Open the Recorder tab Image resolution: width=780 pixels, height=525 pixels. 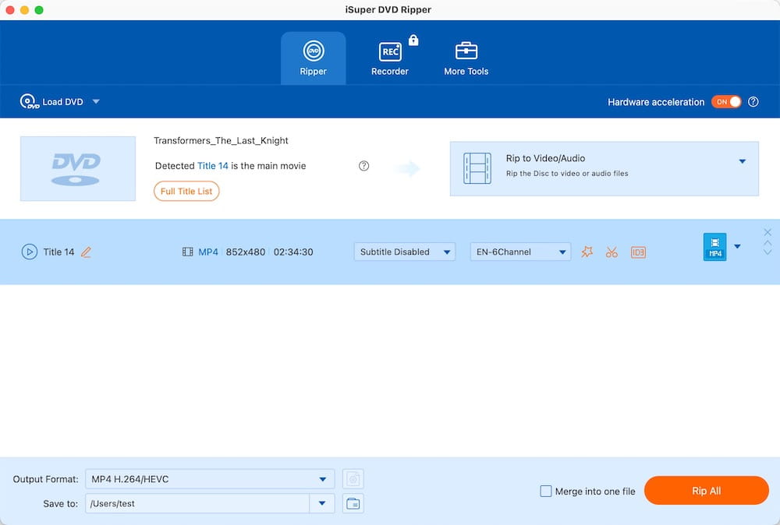[390, 58]
